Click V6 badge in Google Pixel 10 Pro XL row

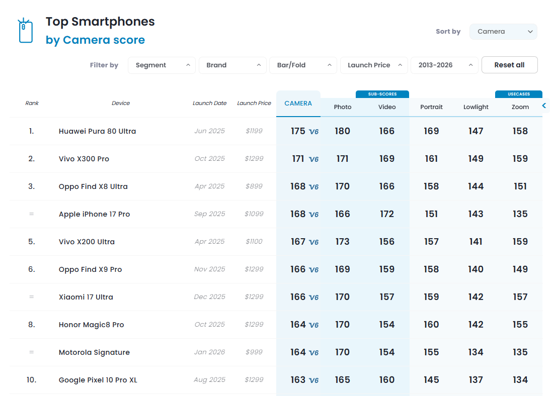coord(314,380)
